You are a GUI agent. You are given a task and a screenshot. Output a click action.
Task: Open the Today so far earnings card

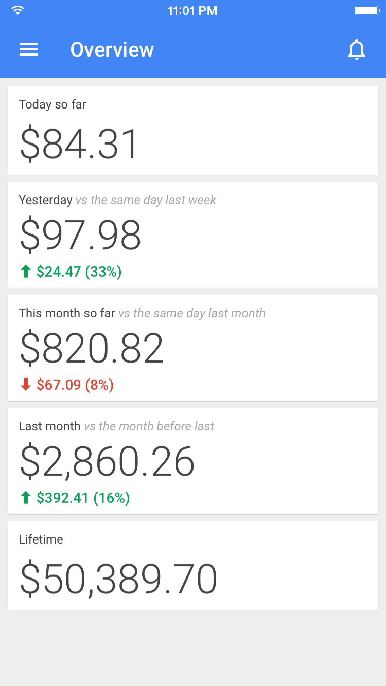(193, 131)
